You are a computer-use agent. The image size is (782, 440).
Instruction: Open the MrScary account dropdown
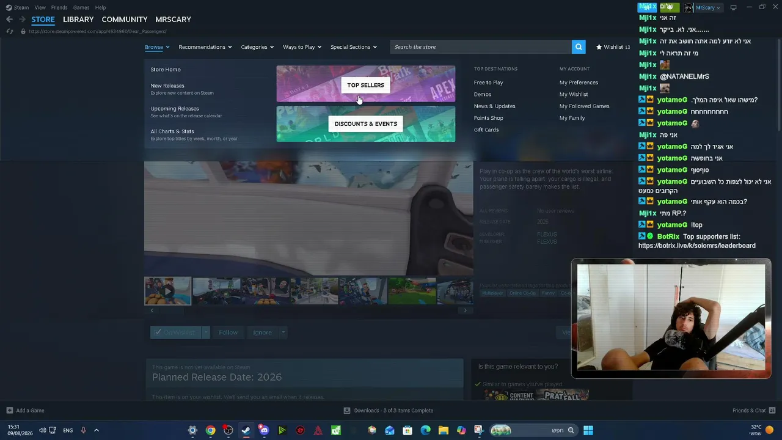point(702,7)
